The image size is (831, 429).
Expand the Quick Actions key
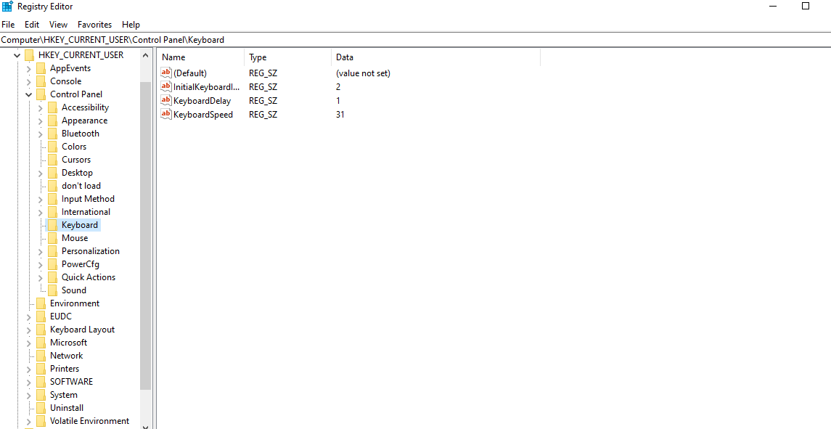[40, 277]
